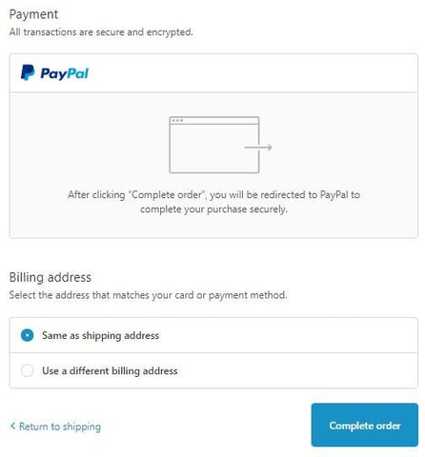Click the PayPal wordmark text
The width and height of the screenshot is (425, 457).
click(x=65, y=73)
